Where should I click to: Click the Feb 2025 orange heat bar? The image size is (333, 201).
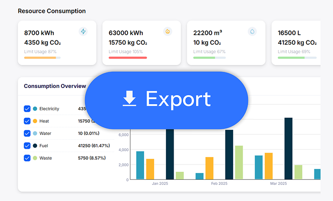coord(209,168)
